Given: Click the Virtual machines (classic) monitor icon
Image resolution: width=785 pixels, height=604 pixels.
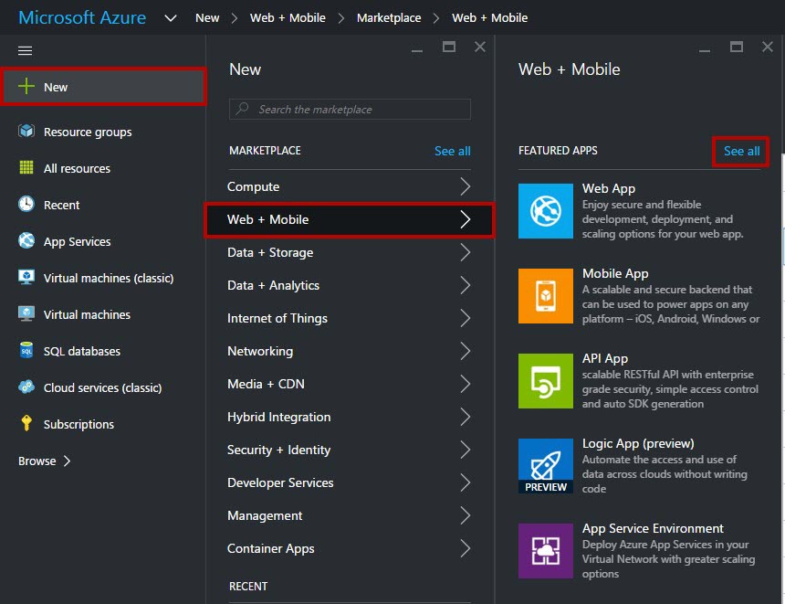Looking at the screenshot, I should click(x=26, y=277).
